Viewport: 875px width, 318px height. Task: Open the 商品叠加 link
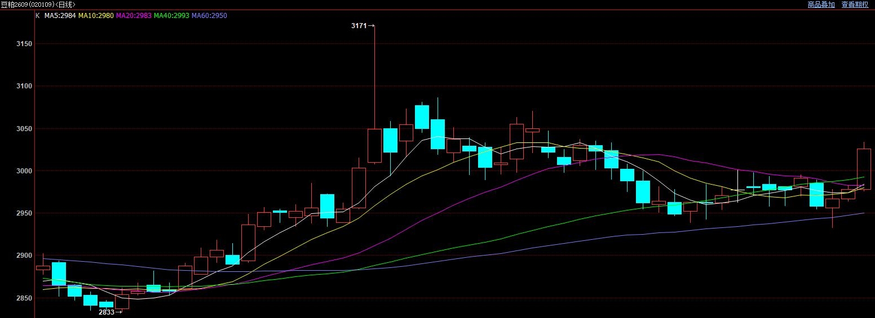821,5
